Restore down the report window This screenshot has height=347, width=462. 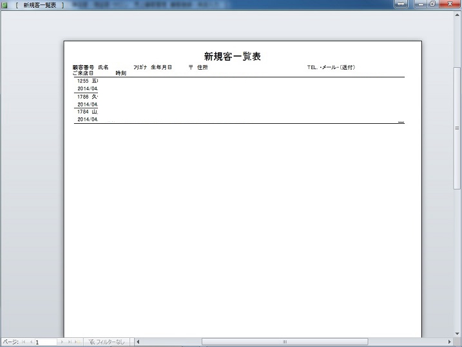[432, 4]
